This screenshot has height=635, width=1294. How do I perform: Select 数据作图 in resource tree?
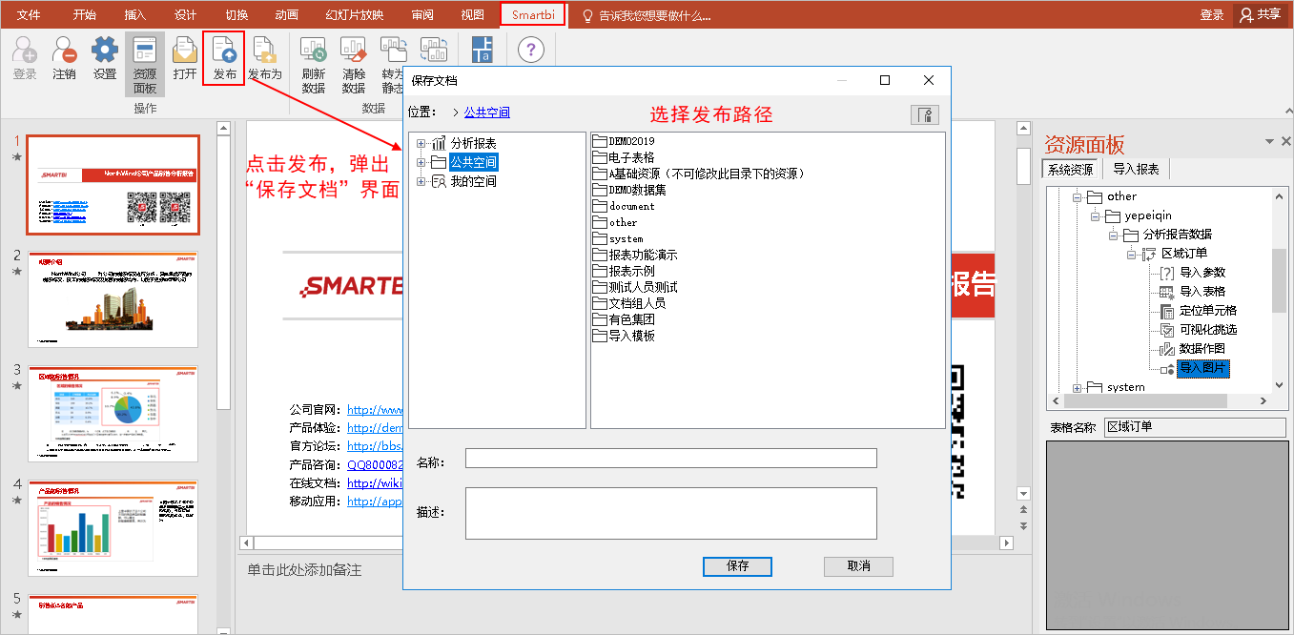pyautogui.click(x=1202, y=349)
